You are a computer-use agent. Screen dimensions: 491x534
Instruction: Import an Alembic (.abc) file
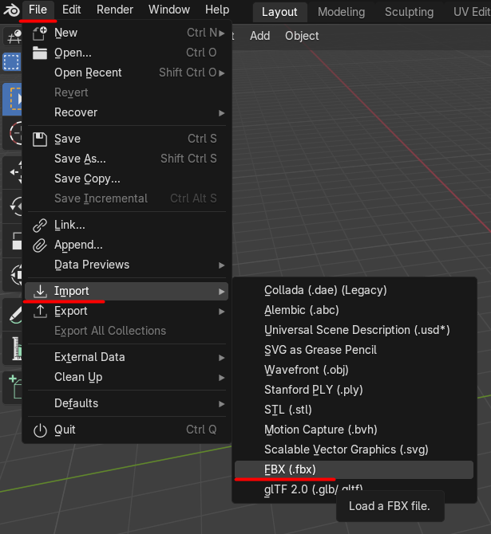point(354,310)
